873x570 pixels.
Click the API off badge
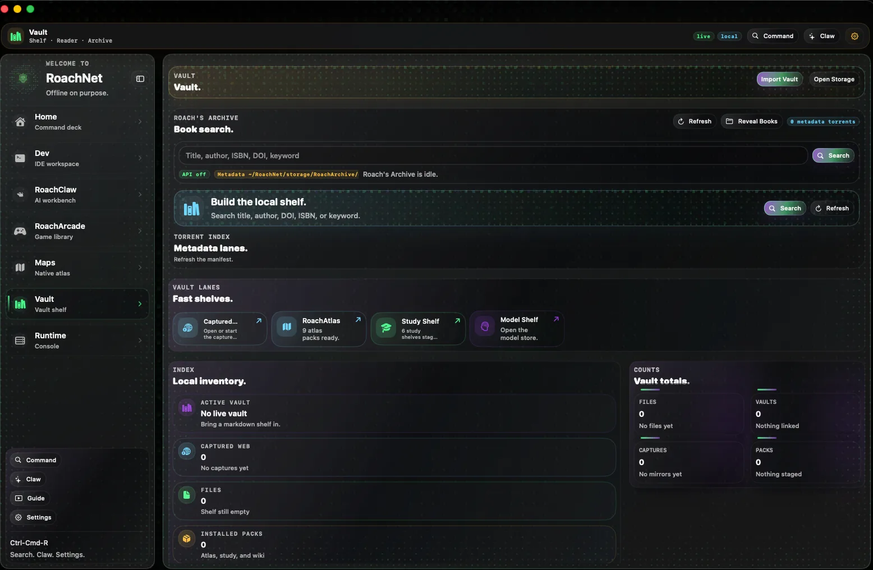tap(194, 174)
